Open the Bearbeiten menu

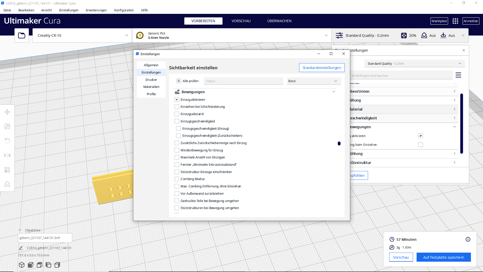[x=26, y=10]
